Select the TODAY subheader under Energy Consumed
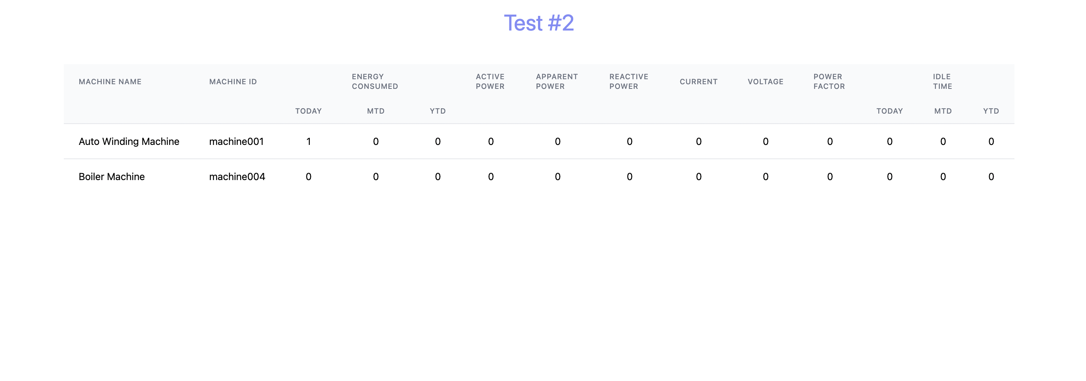Image resolution: width=1086 pixels, height=381 pixels. (x=308, y=111)
